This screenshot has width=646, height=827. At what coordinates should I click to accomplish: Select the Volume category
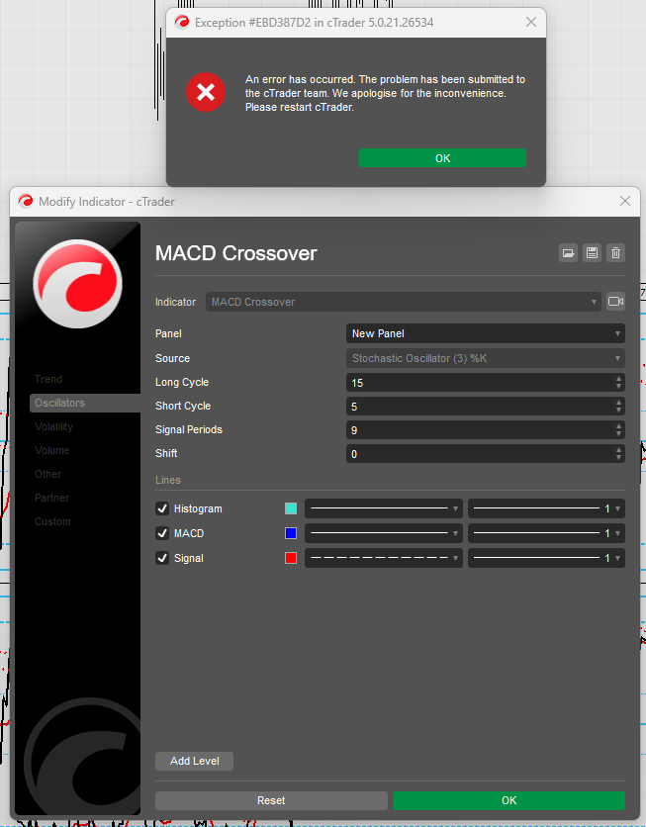[x=51, y=450]
